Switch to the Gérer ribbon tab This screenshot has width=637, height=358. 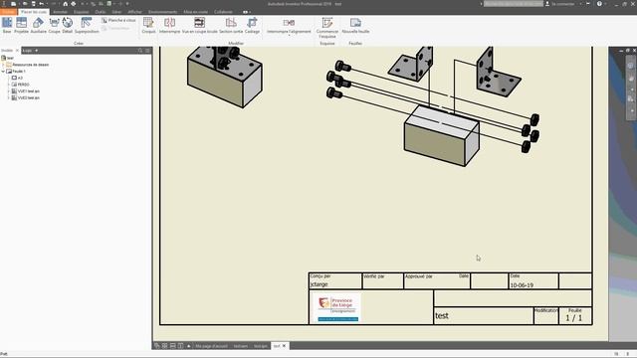tap(116, 12)
